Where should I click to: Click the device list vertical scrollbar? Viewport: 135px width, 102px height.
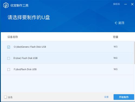[x=134, y=53]
